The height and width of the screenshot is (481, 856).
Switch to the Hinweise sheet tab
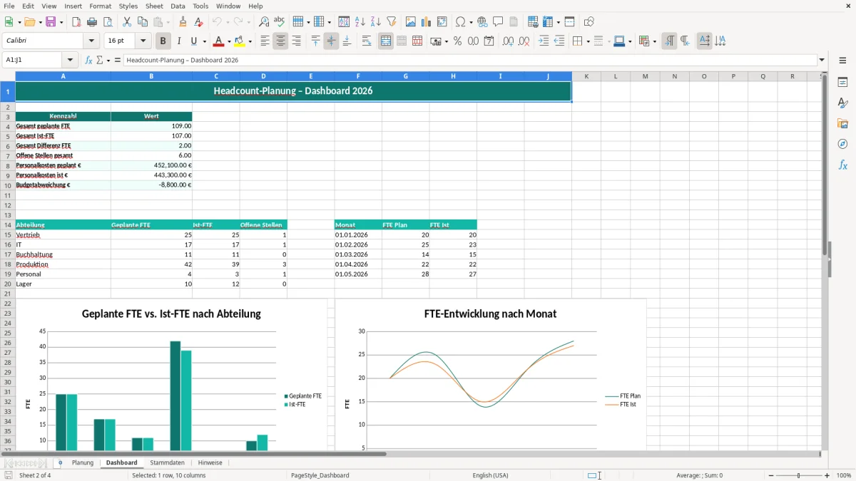click(210, 462)
